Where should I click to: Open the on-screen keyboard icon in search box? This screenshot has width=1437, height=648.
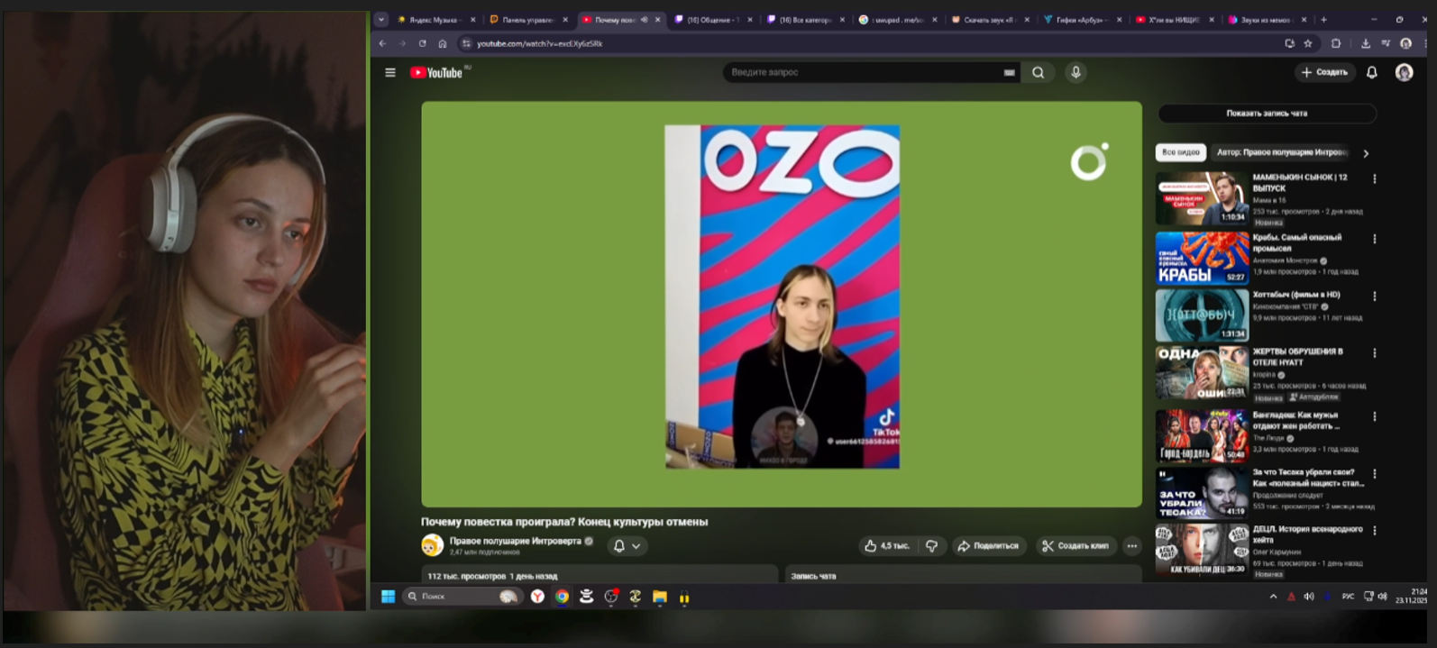(1009, 73)
